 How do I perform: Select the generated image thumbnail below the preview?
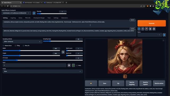(x=125, y=76)
